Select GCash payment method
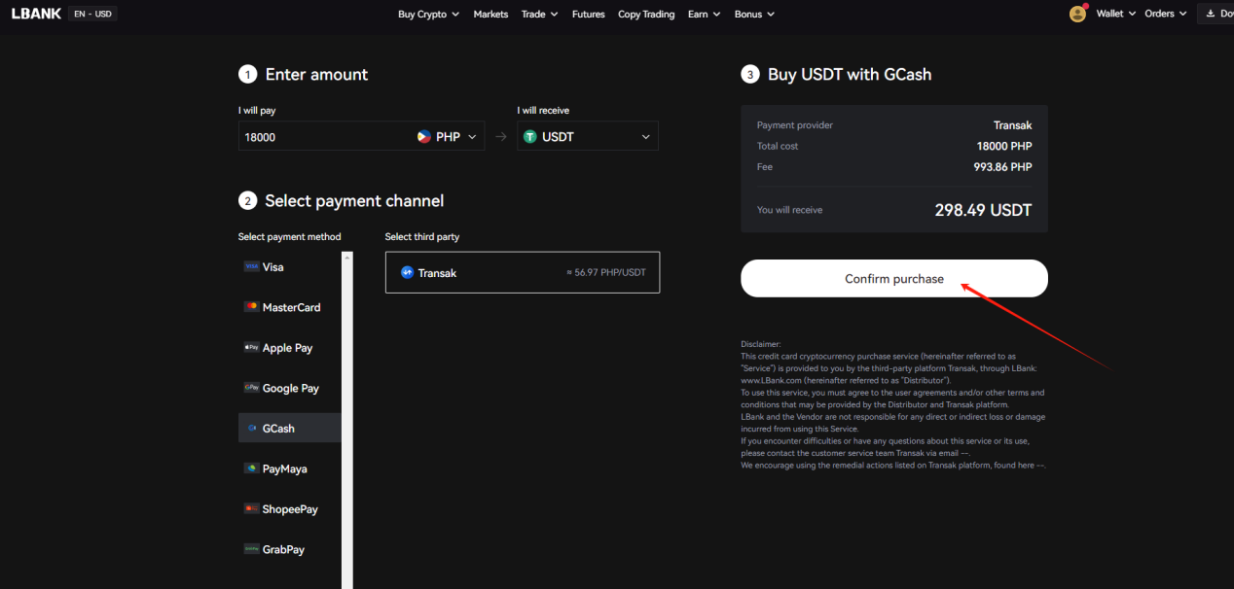The width and height of the screenshot is (1234, 589). 289,428
